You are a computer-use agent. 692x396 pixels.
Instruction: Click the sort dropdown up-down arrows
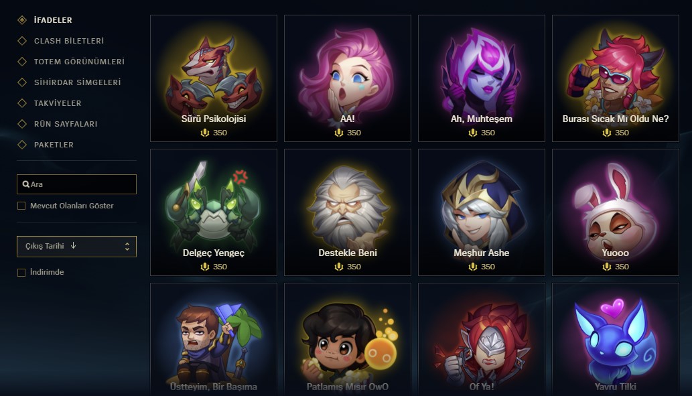point(127,247)
